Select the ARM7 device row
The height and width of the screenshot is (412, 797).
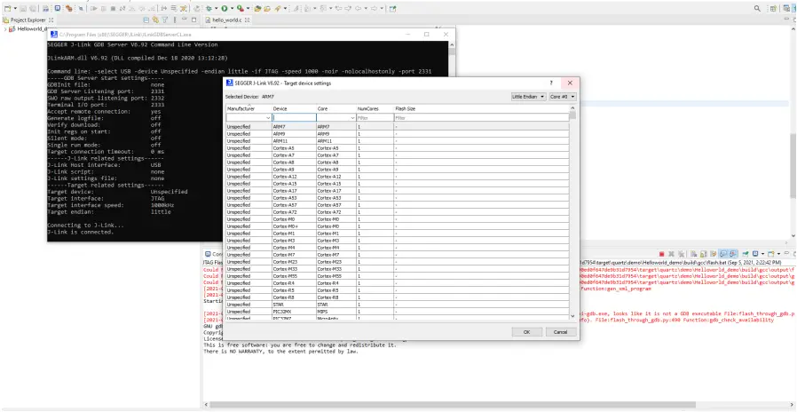398,127
